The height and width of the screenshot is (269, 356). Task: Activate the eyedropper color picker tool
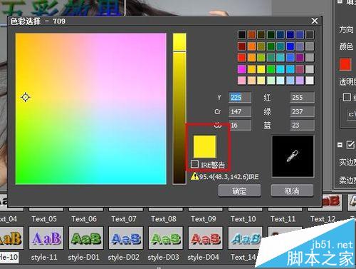(x=293, y=156)
